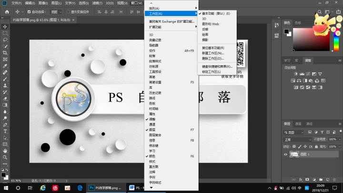Image resolution: width=343 pixels, height=193 pixels.
Task: Click the 图层 1 layer thumbnail
Action: pos(294,154)
